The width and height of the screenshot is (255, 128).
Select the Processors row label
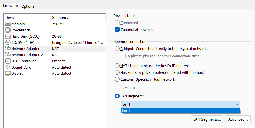pos(21,30)
